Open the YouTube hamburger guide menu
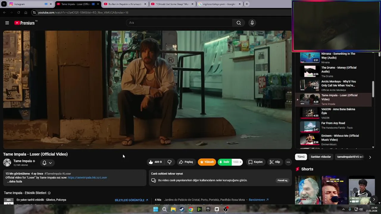381x214 pixels. [x=7, y=23]
